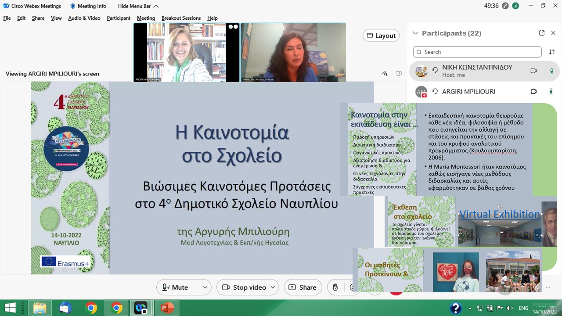Screen dimensions: 562x316
Task: Open the Share menu in the menu bar
Action: [38, 18]
